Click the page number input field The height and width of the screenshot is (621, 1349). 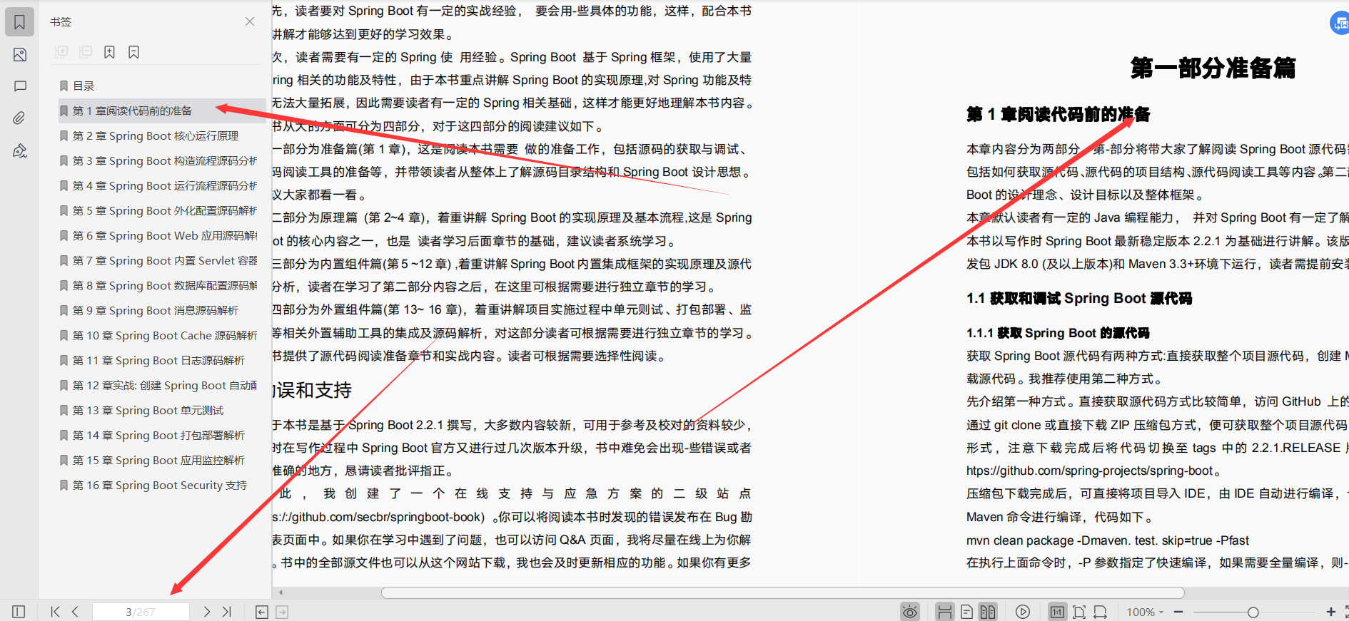coord(141,612)
